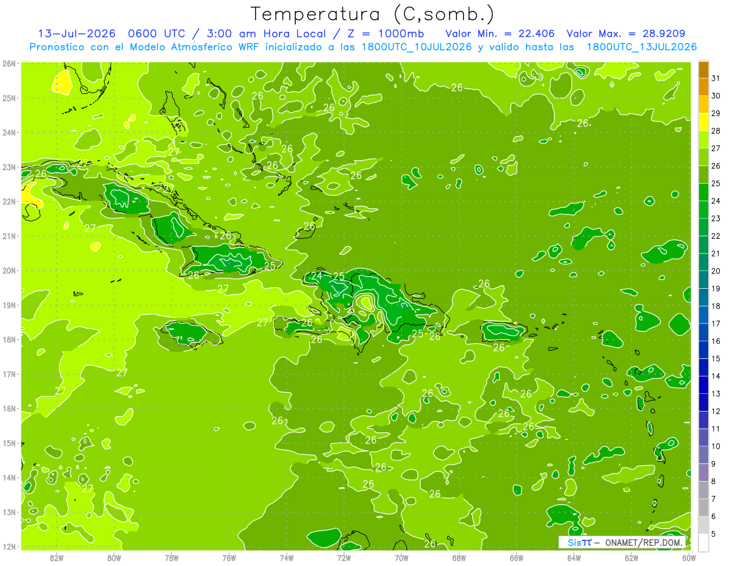
Task: Select initialization time '1800UTC_10JUL2026'
Action: (x=417, y=47)
